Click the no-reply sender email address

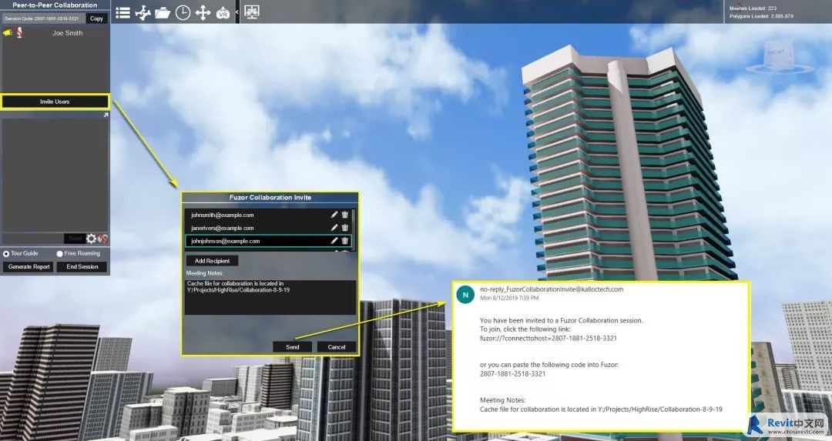552,289
